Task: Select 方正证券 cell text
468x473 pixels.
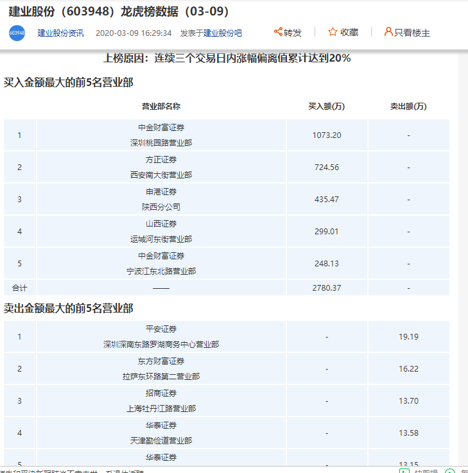Action: 161,160
